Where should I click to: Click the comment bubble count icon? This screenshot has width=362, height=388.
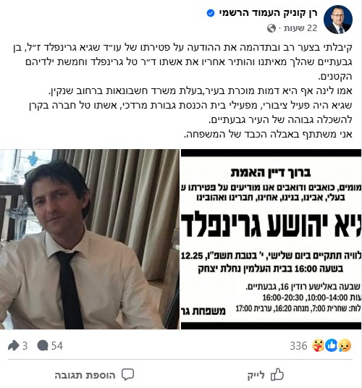(x=43, y=345)
